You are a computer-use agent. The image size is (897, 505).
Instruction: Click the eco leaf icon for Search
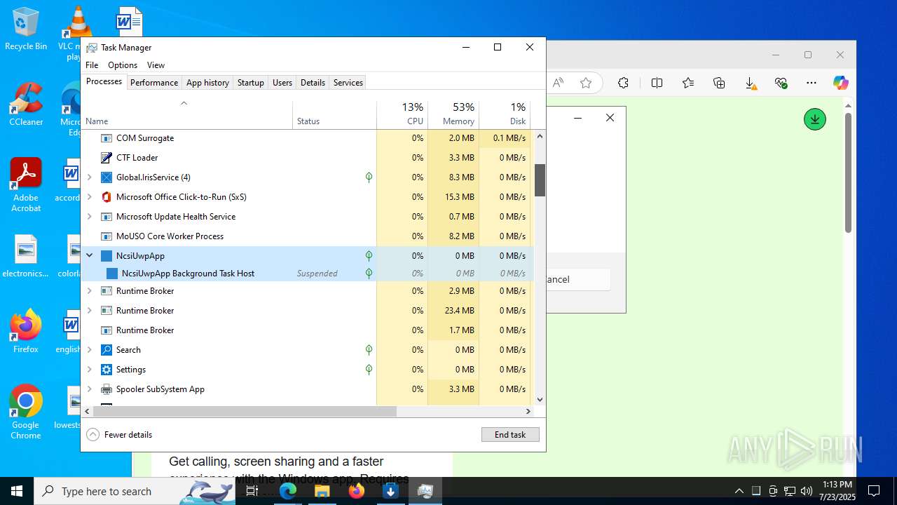tap(369, 350)
